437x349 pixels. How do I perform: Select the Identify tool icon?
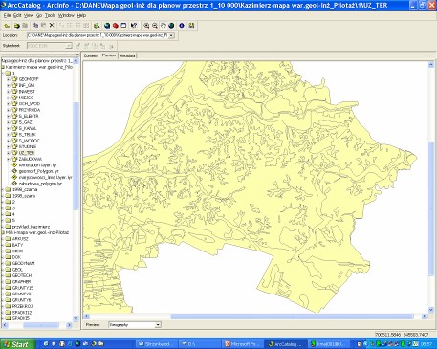182,26
